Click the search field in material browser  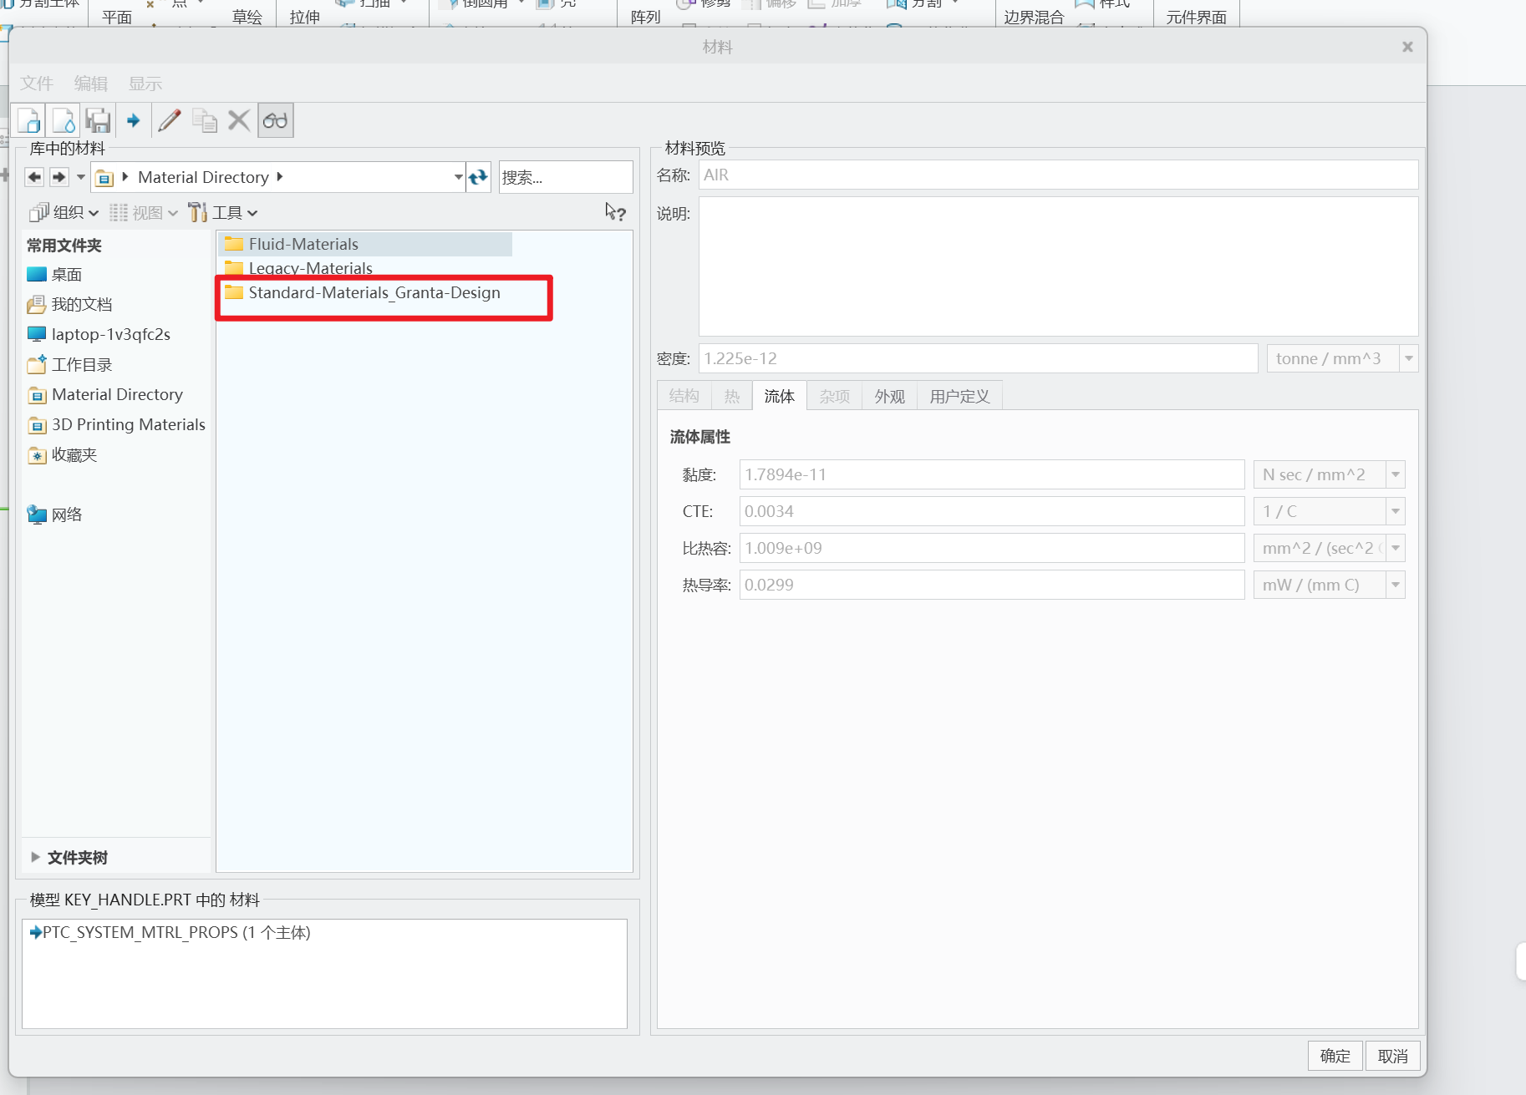click(566, 177)
